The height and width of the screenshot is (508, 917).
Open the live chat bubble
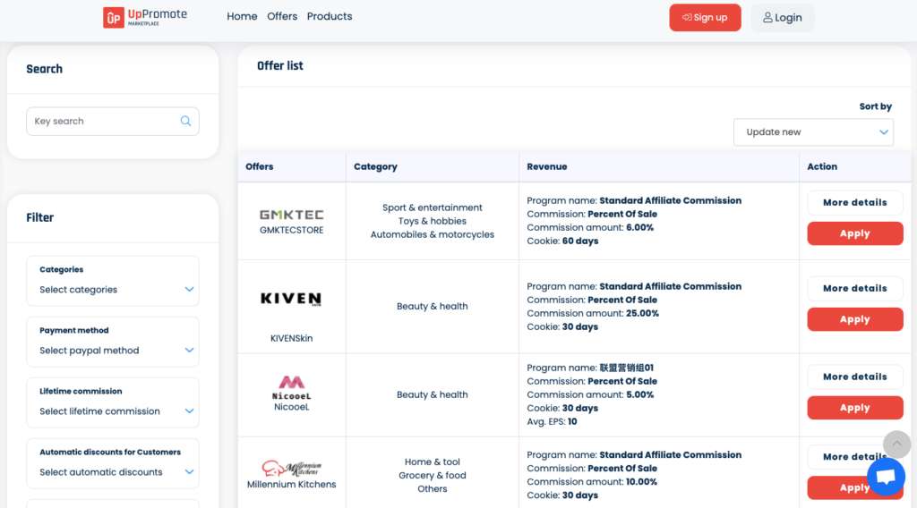click(886, 477)
